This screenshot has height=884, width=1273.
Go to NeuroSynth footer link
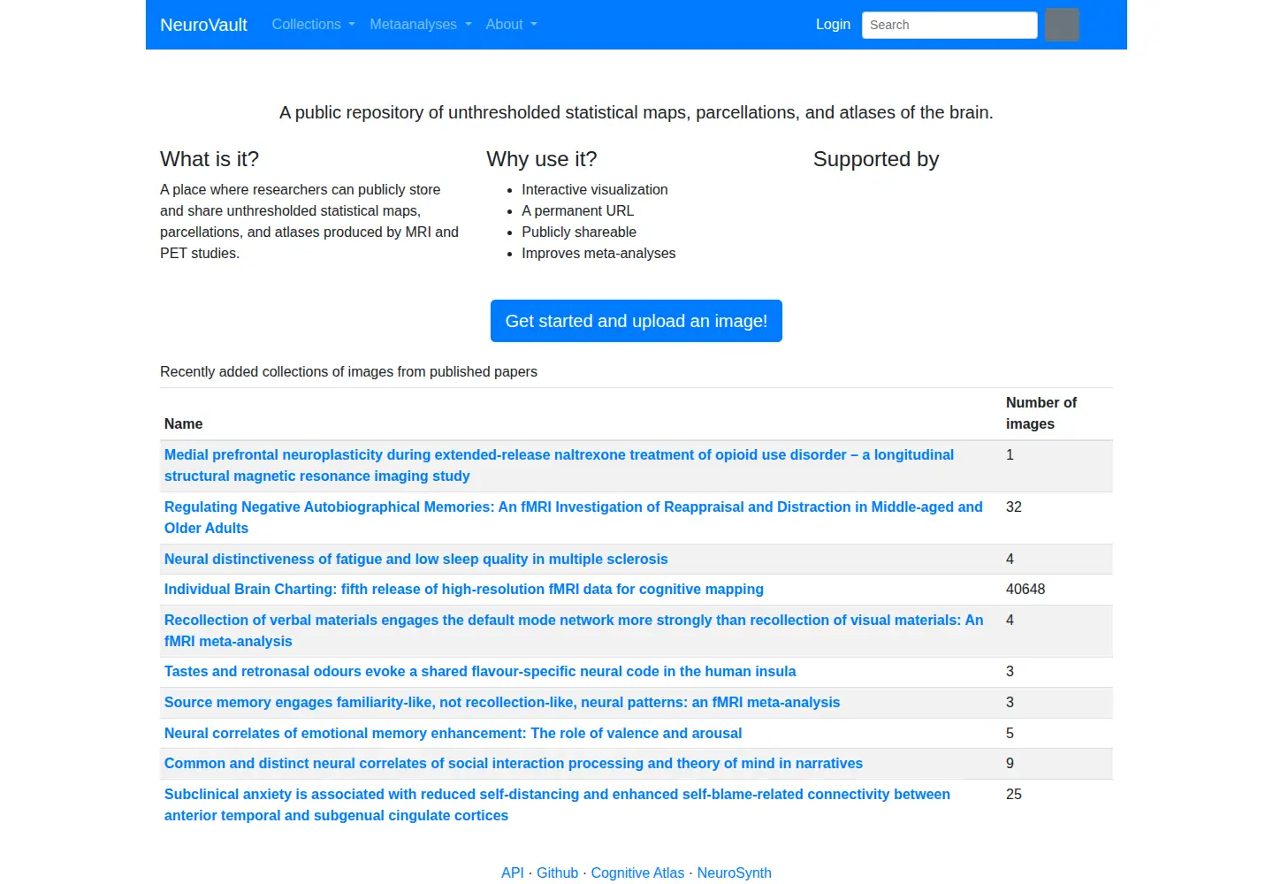point(735,873)
